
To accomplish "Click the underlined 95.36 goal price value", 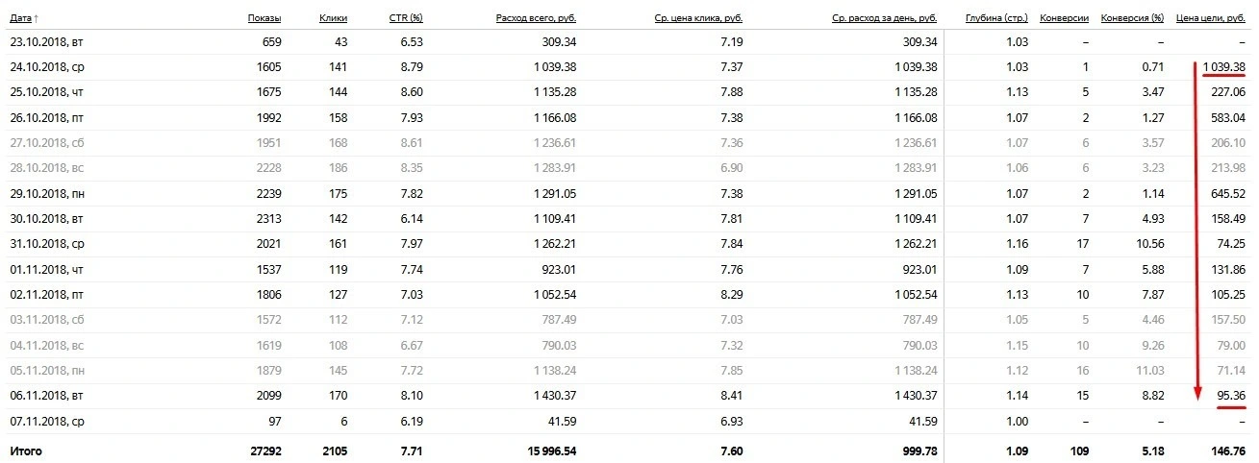I will coord(1231,393).
